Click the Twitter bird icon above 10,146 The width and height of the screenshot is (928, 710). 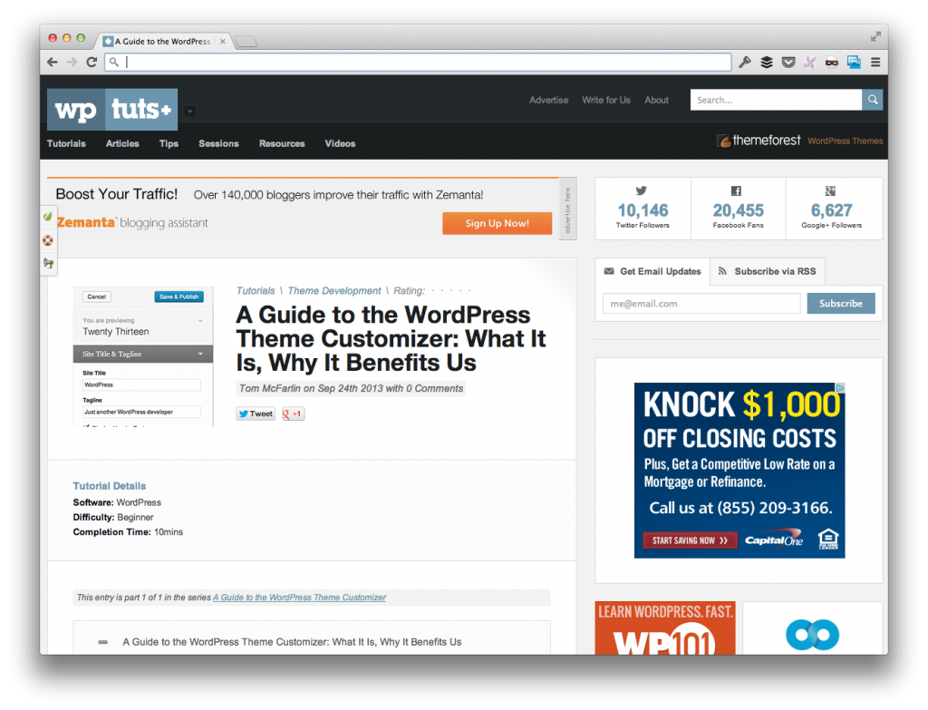(642, 190)
